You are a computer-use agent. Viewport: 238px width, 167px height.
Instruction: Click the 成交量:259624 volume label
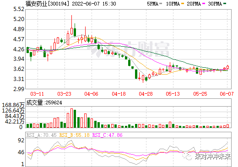[x=44, y=102]
